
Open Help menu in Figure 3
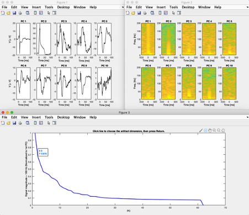tap(93, 117)
